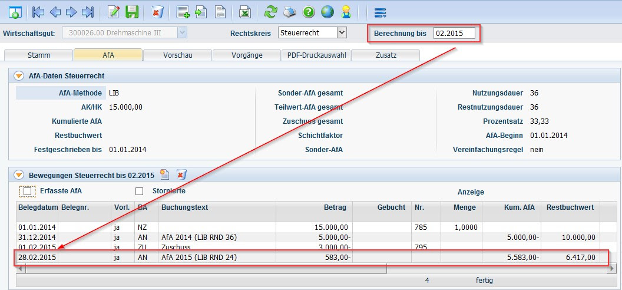Screen dimensions: 622x290
Task: Open the Rechtskreis Steuerrecht dropdown
Action: pos(342,33)
